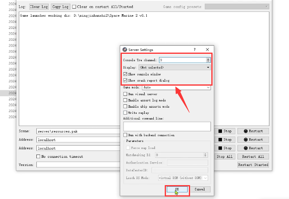The height and width of the screenshot is (199, 289).
Task: Uncheck Show console window
Action: [125, 74]
